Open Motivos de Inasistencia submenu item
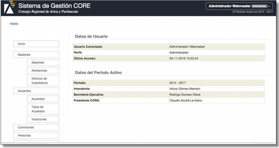 coord(43,81)
